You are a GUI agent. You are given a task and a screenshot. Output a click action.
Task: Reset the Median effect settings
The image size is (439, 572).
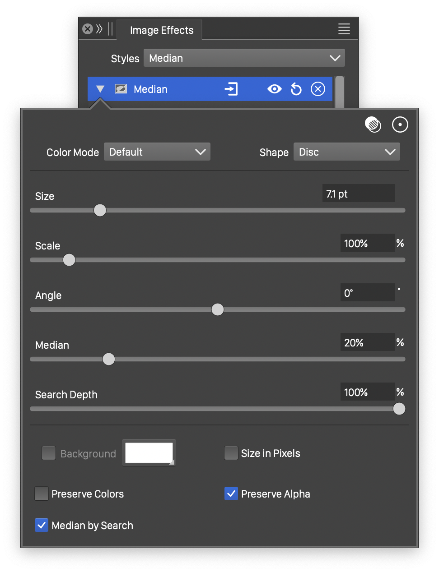tap(296, 89)
